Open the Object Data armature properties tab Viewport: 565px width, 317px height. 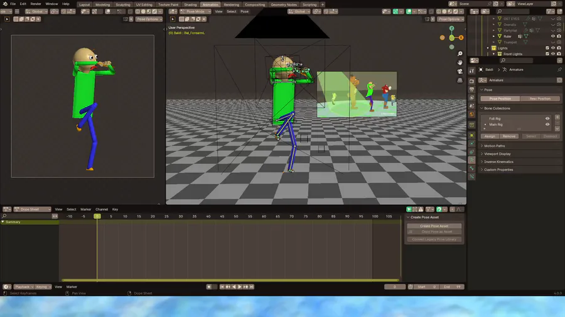pyautogui.click(x=471, y=160)
